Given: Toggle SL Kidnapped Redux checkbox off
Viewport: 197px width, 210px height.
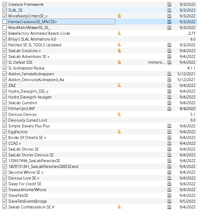Looking at the screenshot, I should point(5,68).
